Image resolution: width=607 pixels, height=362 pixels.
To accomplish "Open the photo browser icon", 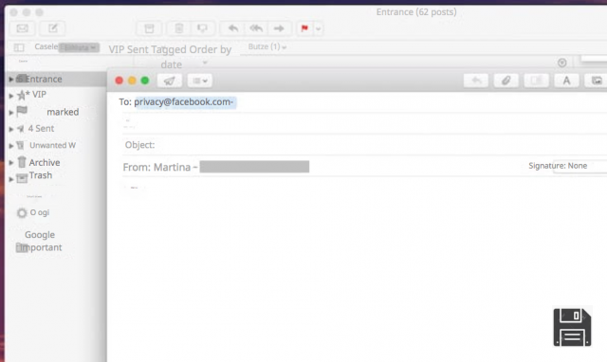I will click(x=597, y=81).
